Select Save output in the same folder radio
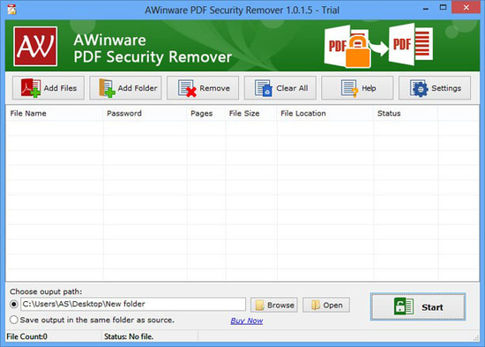 (x=13, y=320)
